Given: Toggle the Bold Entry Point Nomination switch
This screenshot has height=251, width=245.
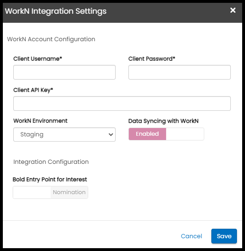Looking at the screenshot, I should tap(50, 192).
